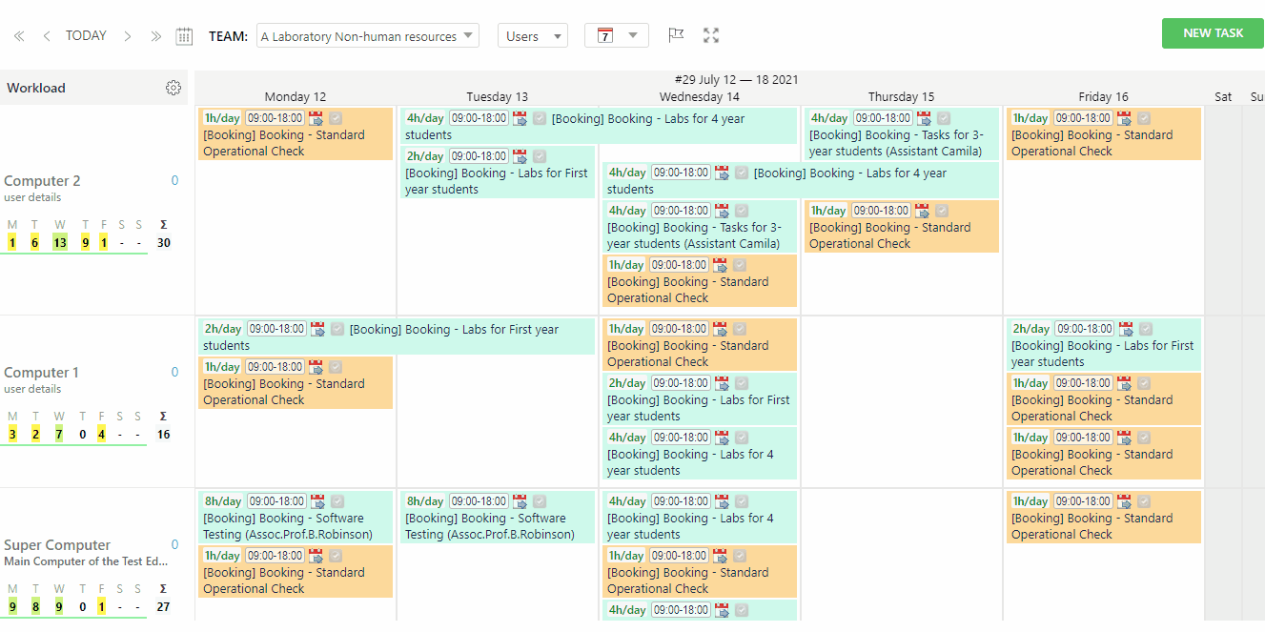Viewport: 1265px width, 632px height.
Task: Reschedule Computer 1 Monday Labs for First year
Action: 318,329
